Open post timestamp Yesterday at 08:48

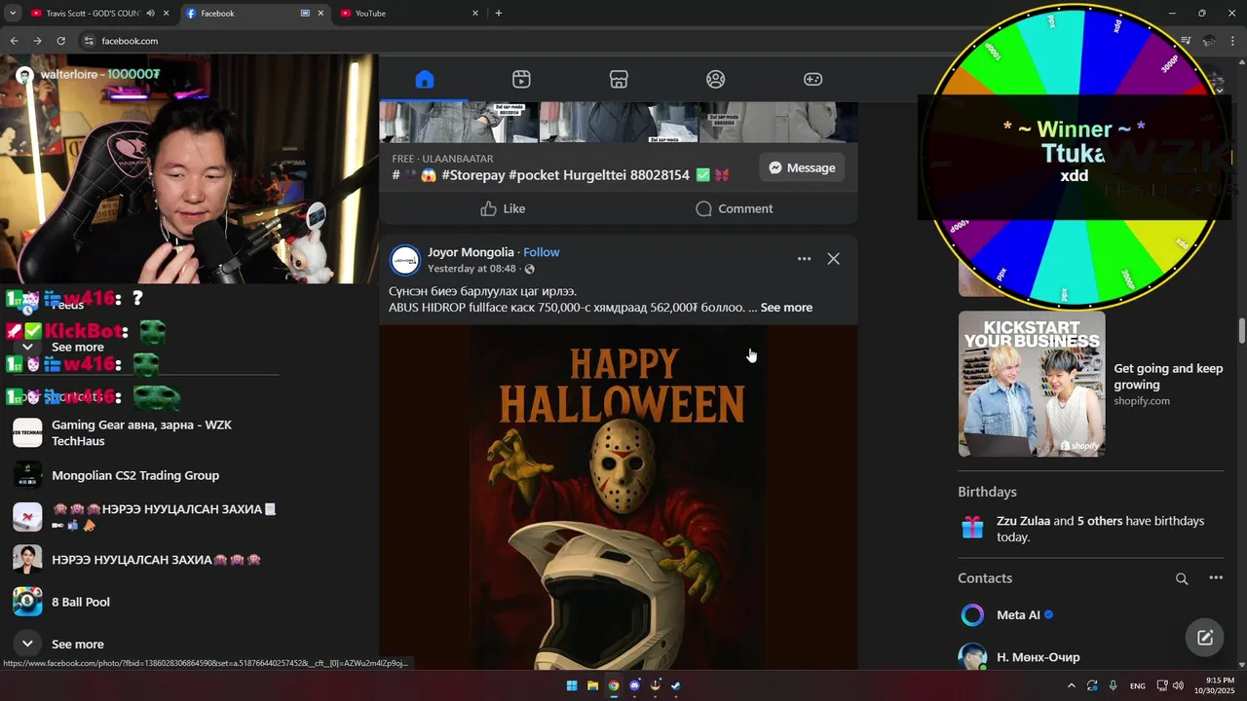coord(472,269)
